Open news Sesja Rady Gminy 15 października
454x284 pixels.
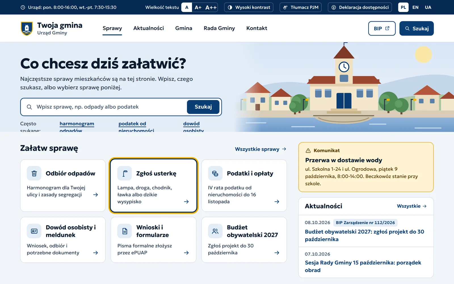[x=363, y=266]
